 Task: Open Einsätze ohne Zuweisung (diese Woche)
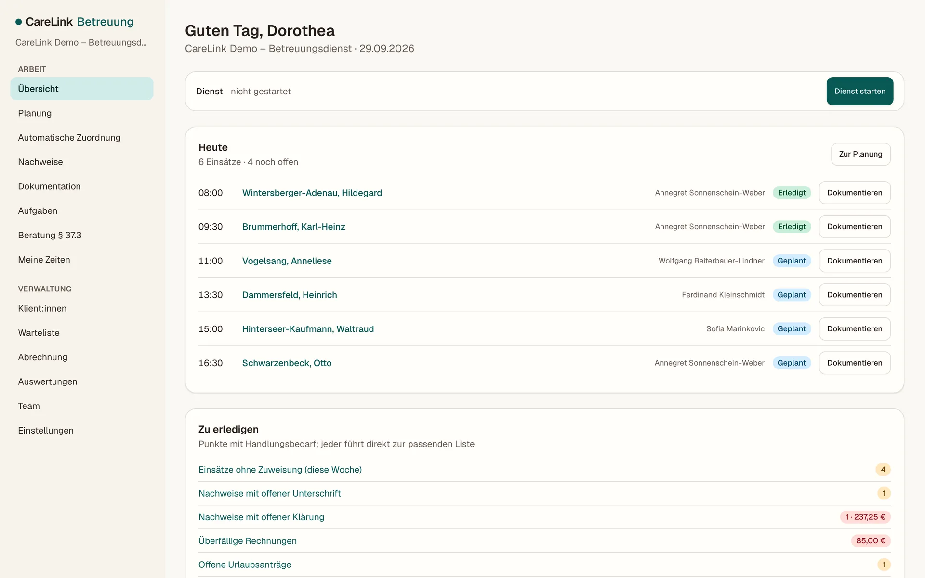pos(280,470)
